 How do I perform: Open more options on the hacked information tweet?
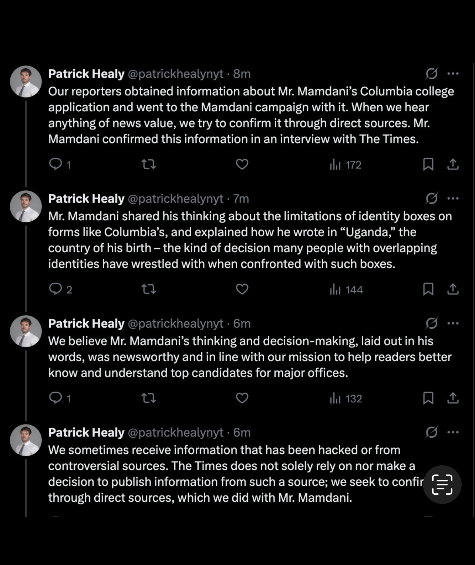click(453, 432)
